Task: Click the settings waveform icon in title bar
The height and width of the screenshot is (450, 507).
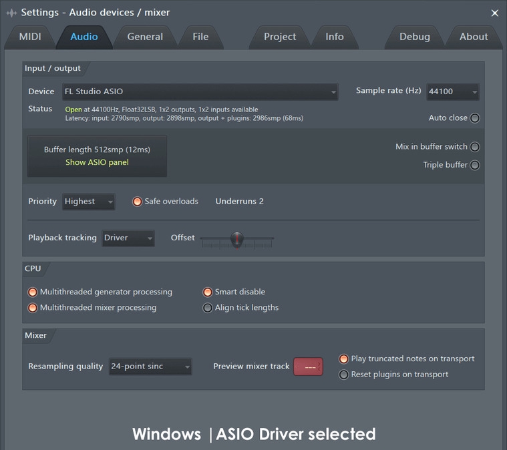Action: (x=11, y=13)
